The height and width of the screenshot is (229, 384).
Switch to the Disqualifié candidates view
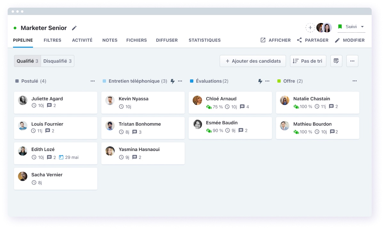click(x=58, y=61)
